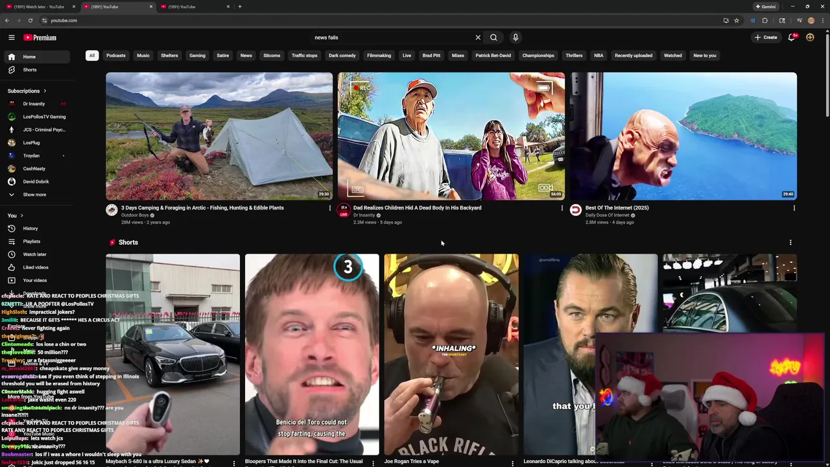Select the Recently uploaded filter chip
Viewport: 830px width, 467px height.
coord(634,55)
